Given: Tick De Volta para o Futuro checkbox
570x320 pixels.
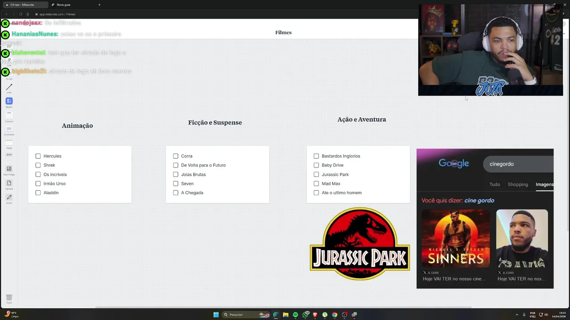Looking at the screenshot, I should (x=175, y=165).
